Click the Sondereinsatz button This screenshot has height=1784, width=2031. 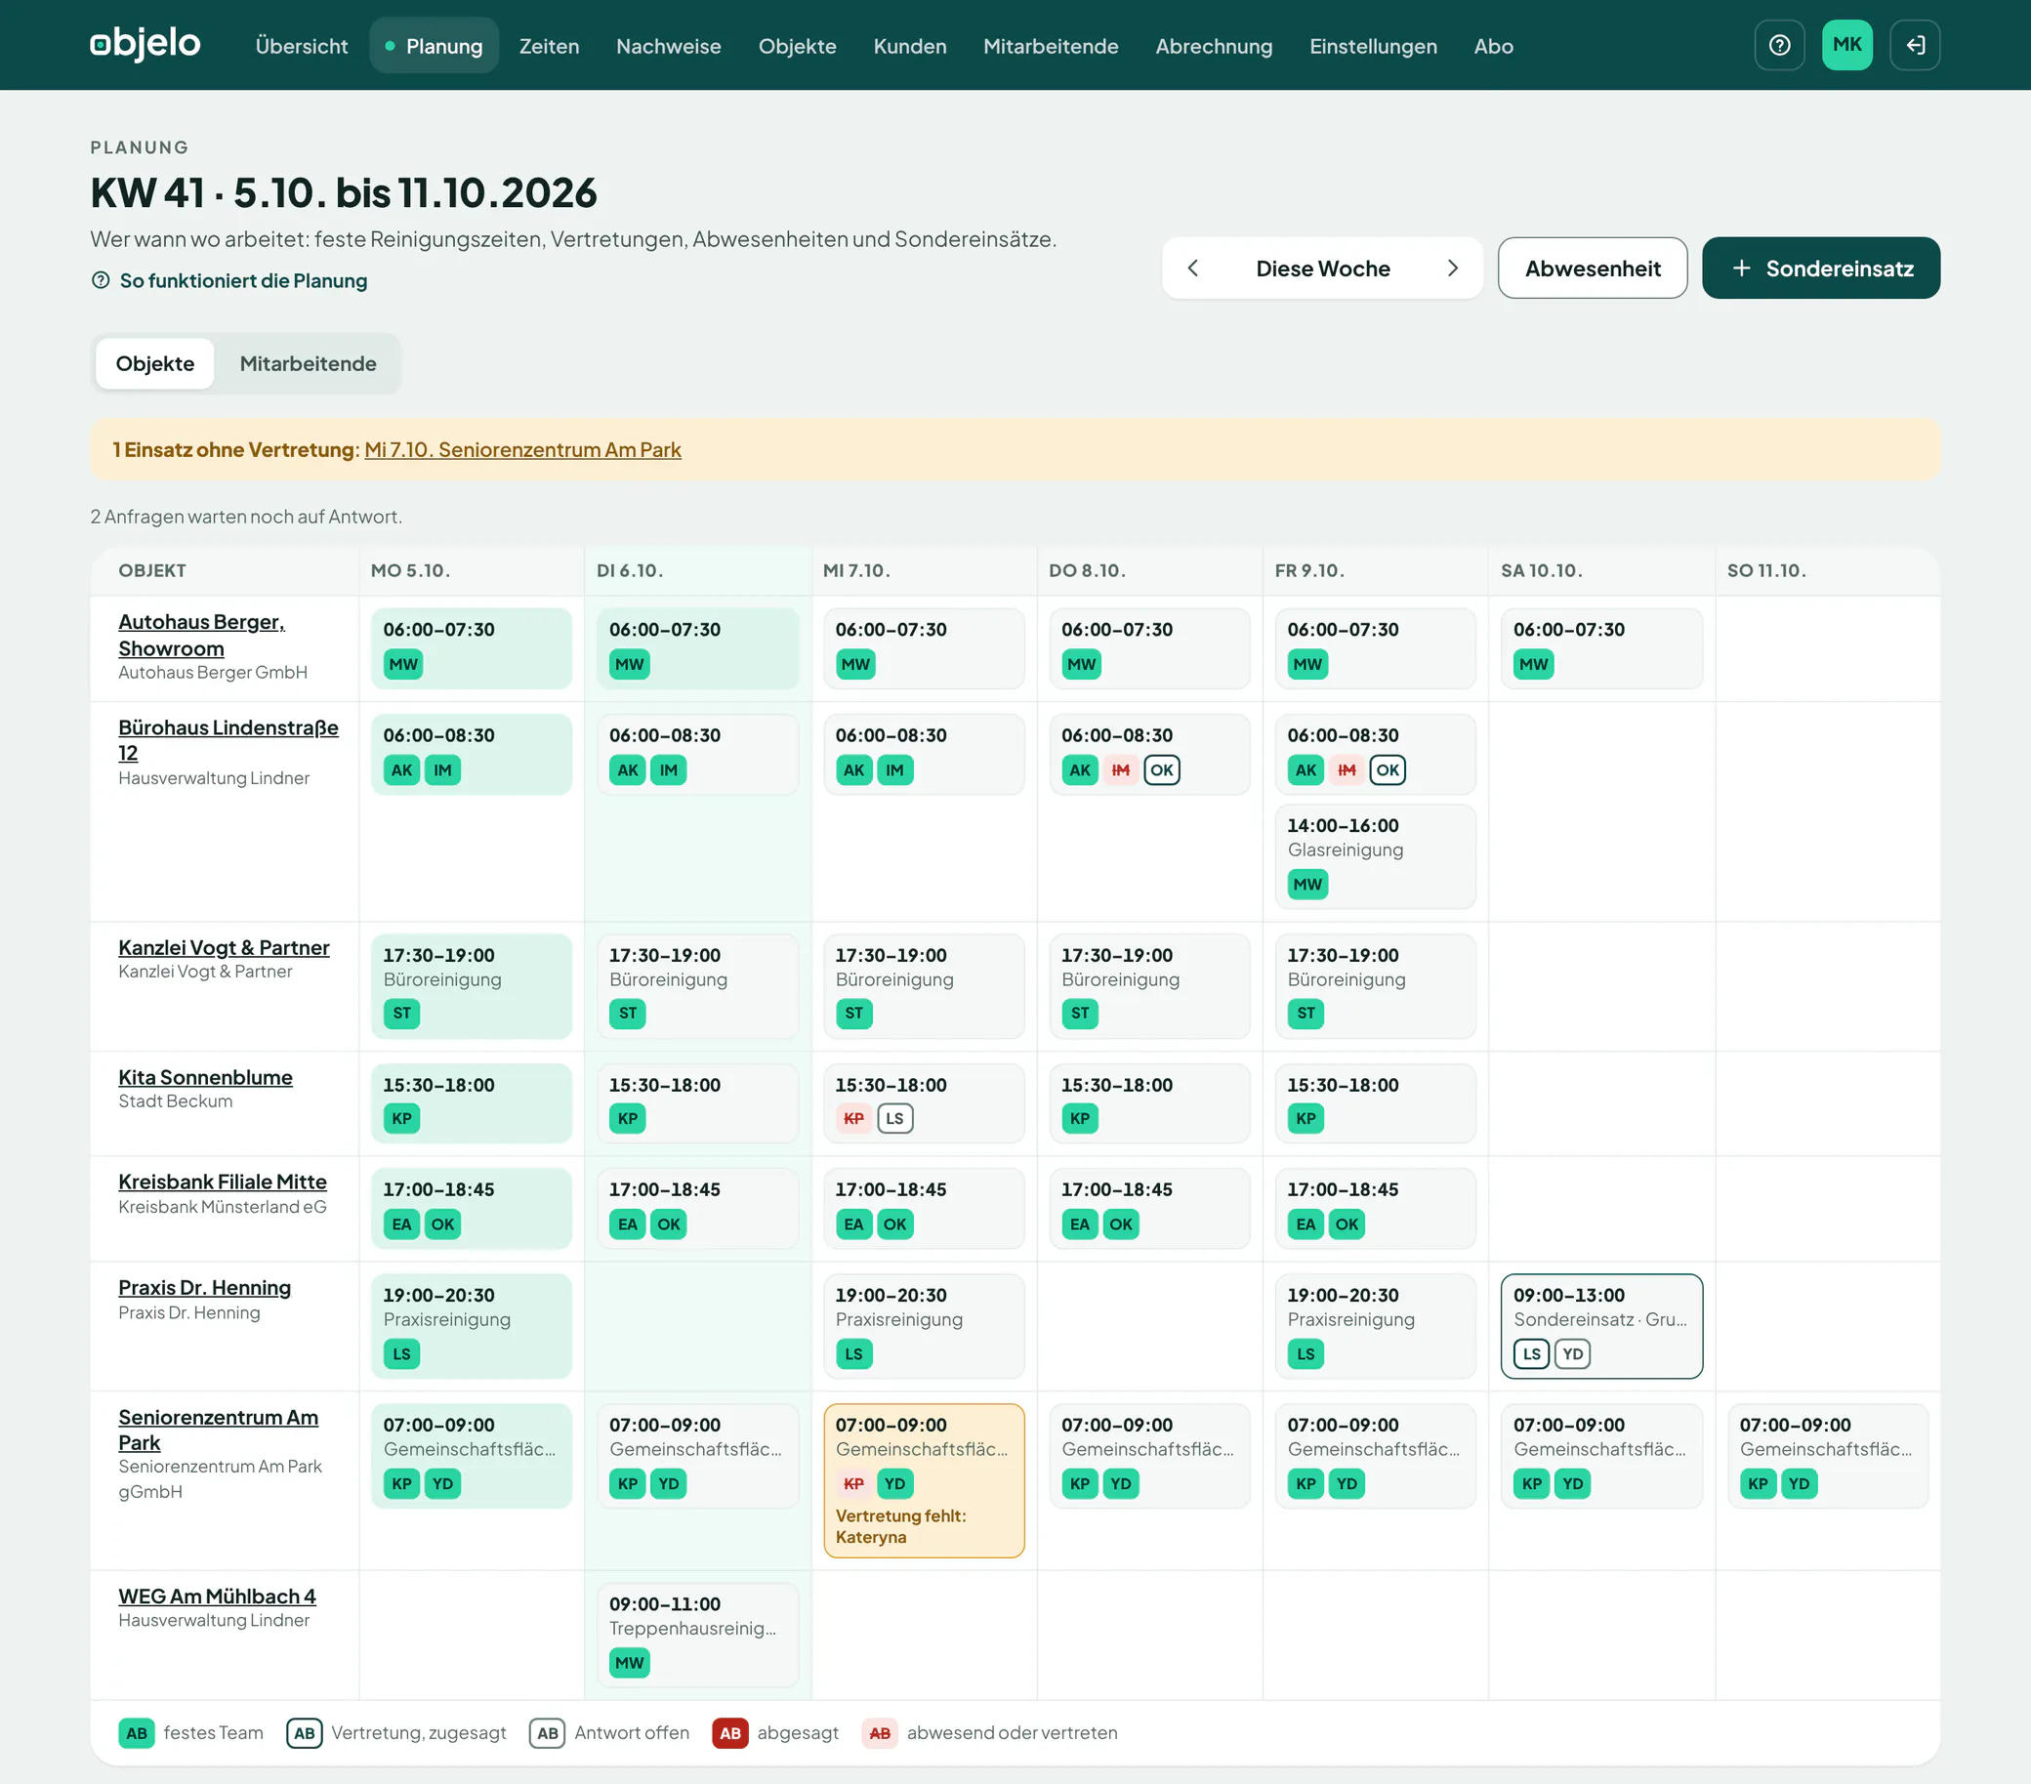(x=1820, y=269)
